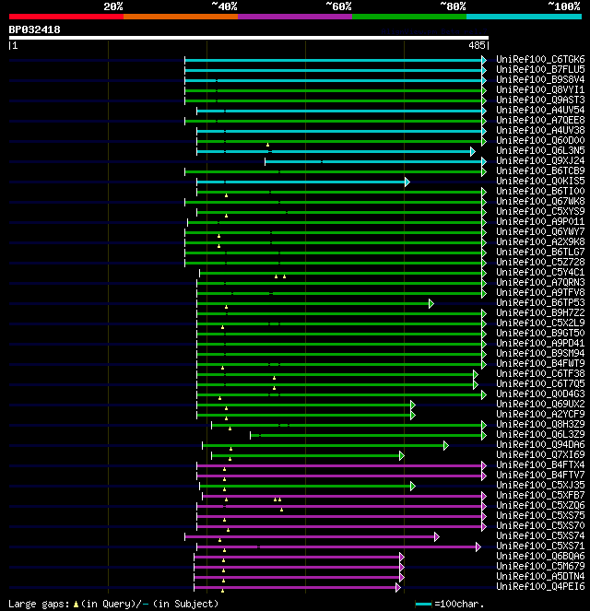The image size is (590, 611).
Task: Click the UniRef100_Q0D4G3 label
Action: tap(540, 394)
